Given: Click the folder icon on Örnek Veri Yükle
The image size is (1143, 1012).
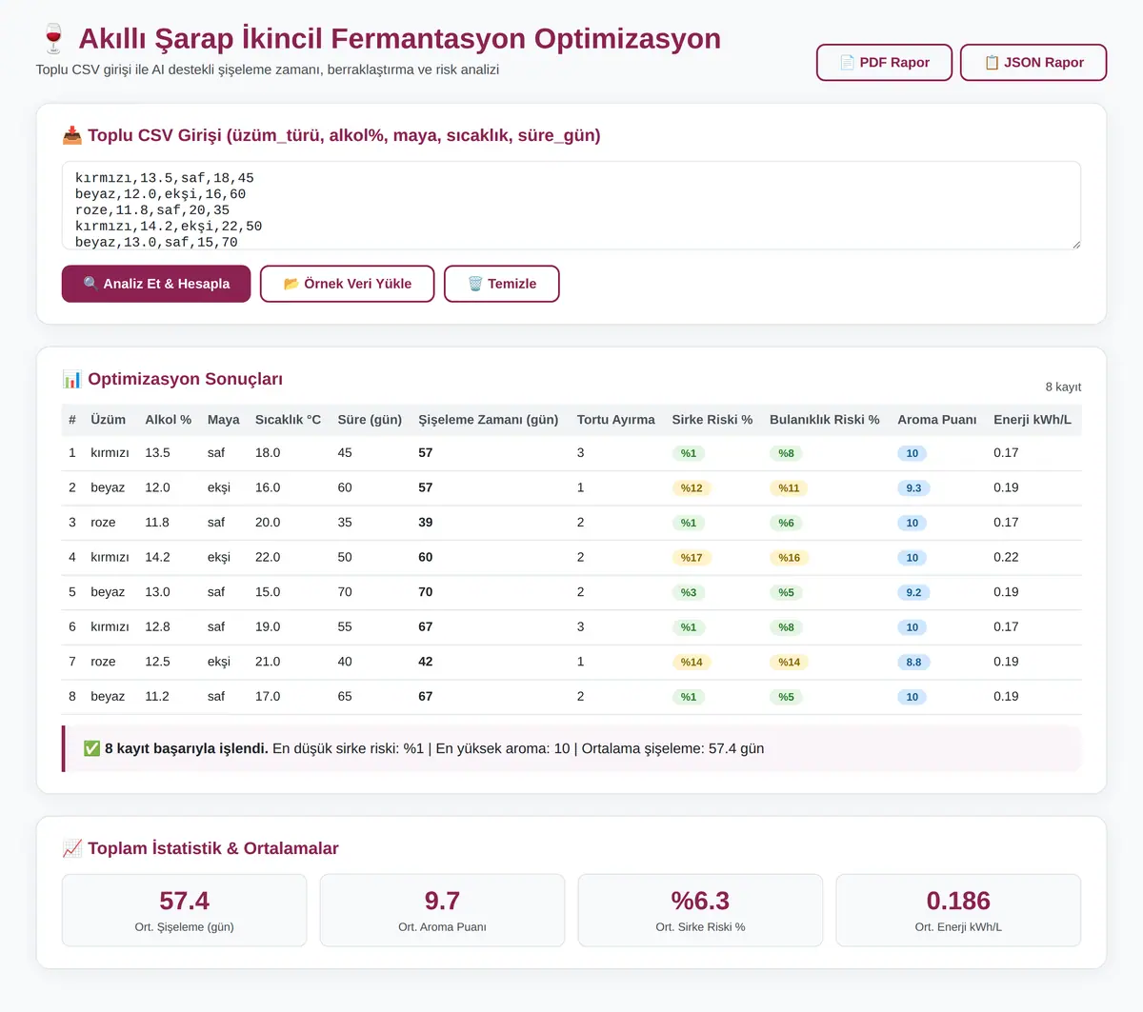Looking at the screenshot, I should 291,284.
